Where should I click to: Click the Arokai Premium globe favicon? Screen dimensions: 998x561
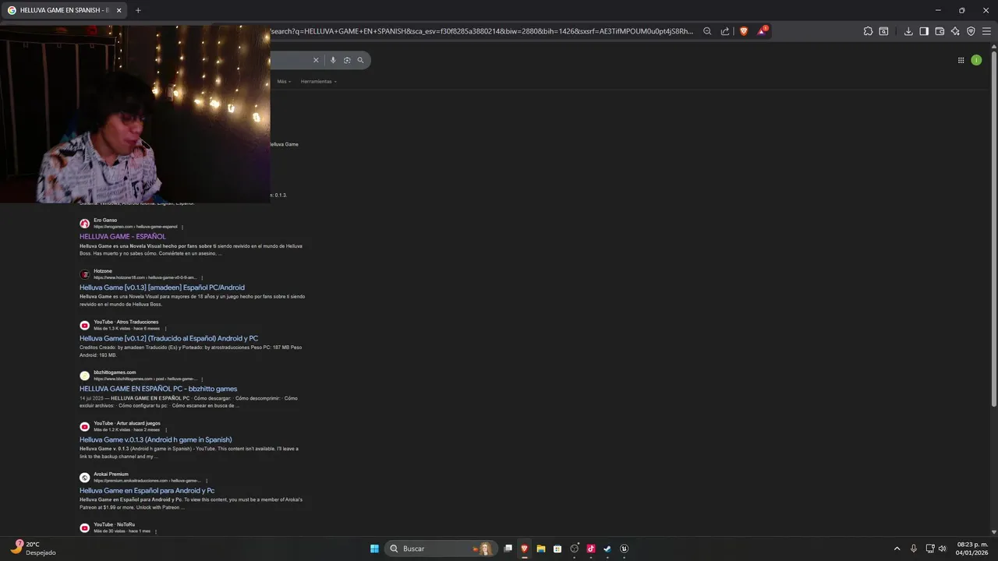click(x=84, y=478)
